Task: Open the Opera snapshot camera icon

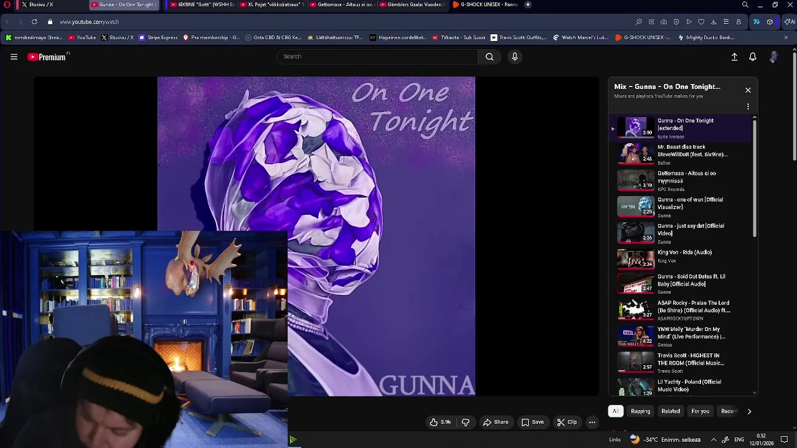Action: pyautogui.click(x=664, y=22)
